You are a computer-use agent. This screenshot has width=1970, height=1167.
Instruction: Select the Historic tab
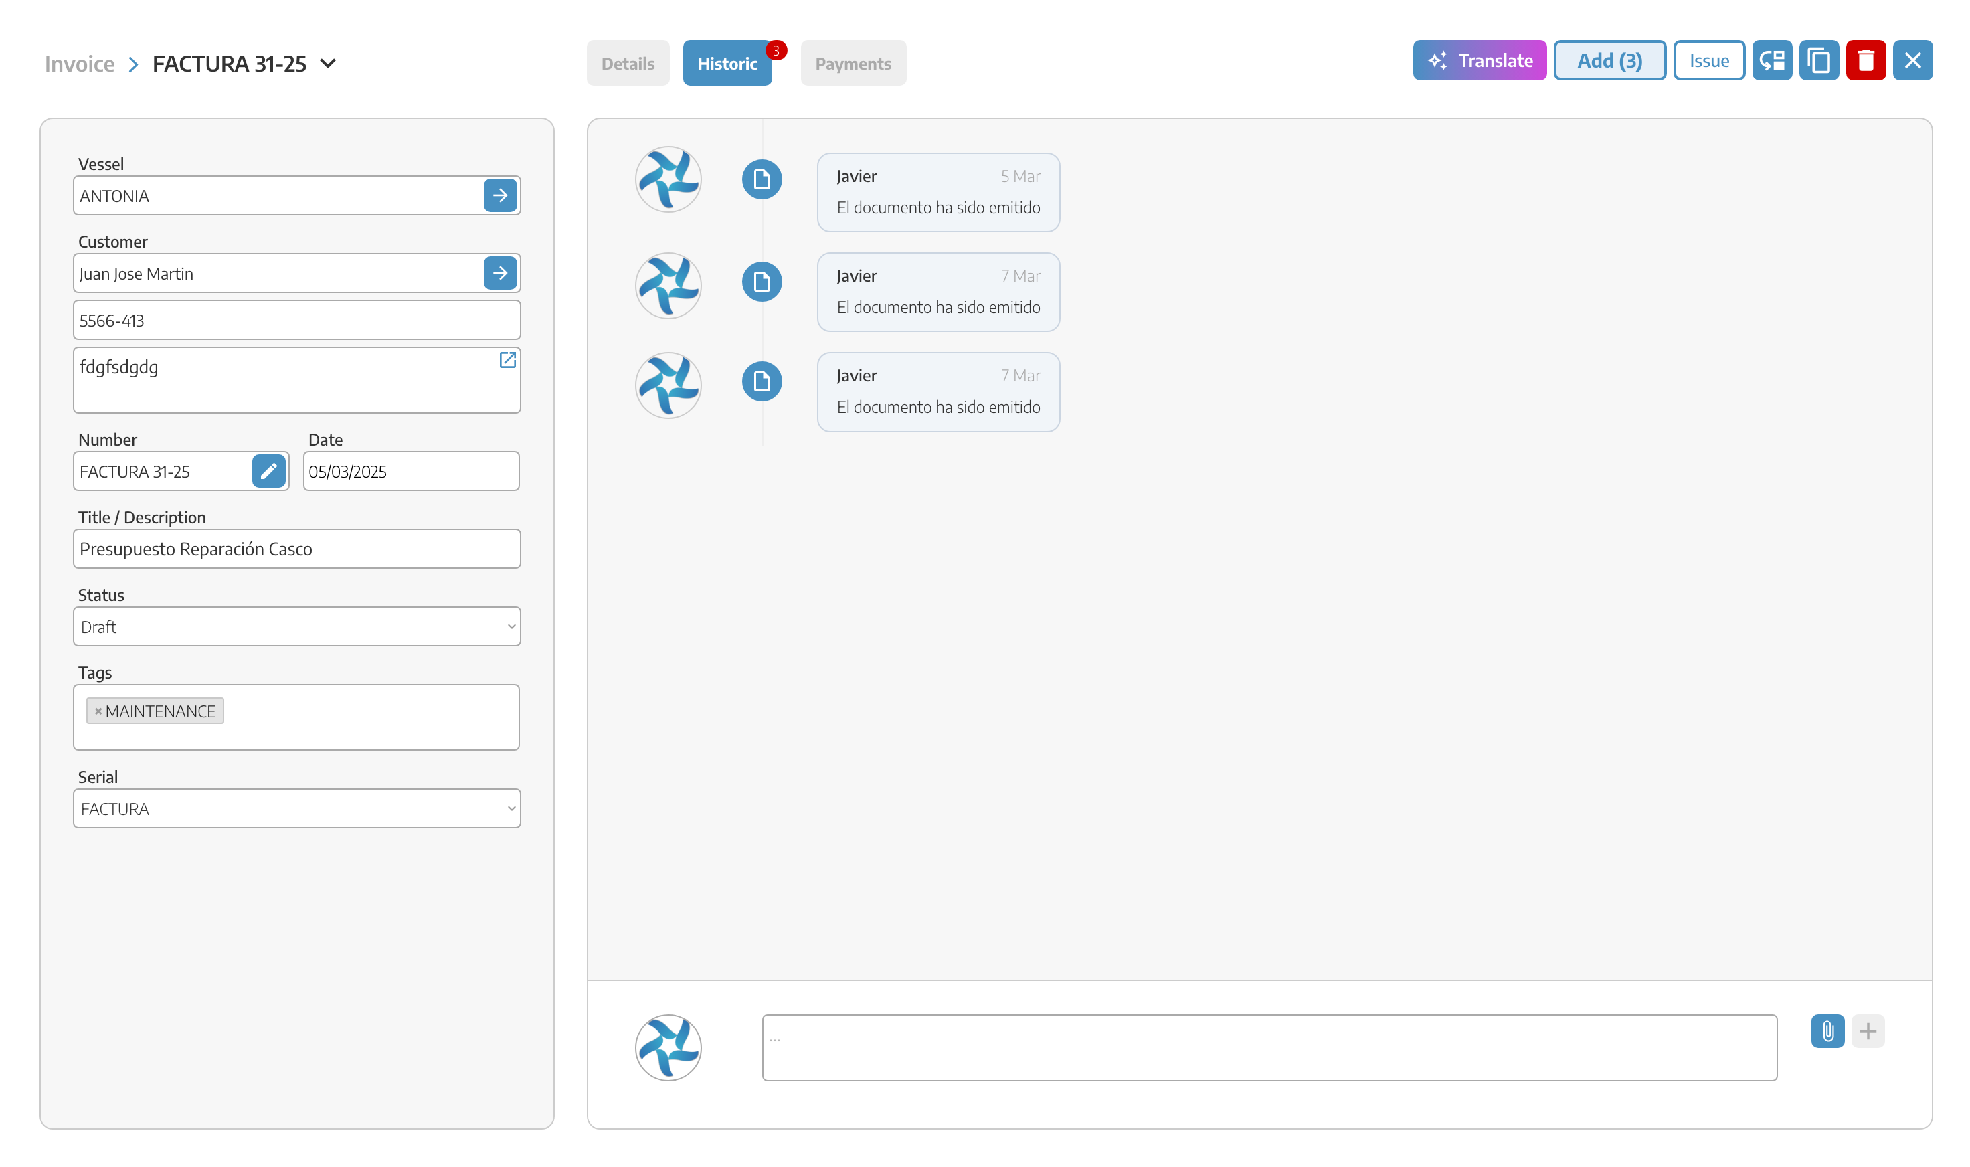pyautogui.click(x=727, y=63)
